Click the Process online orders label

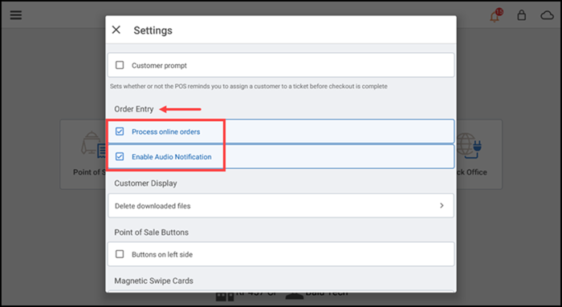tap(166, 131)
